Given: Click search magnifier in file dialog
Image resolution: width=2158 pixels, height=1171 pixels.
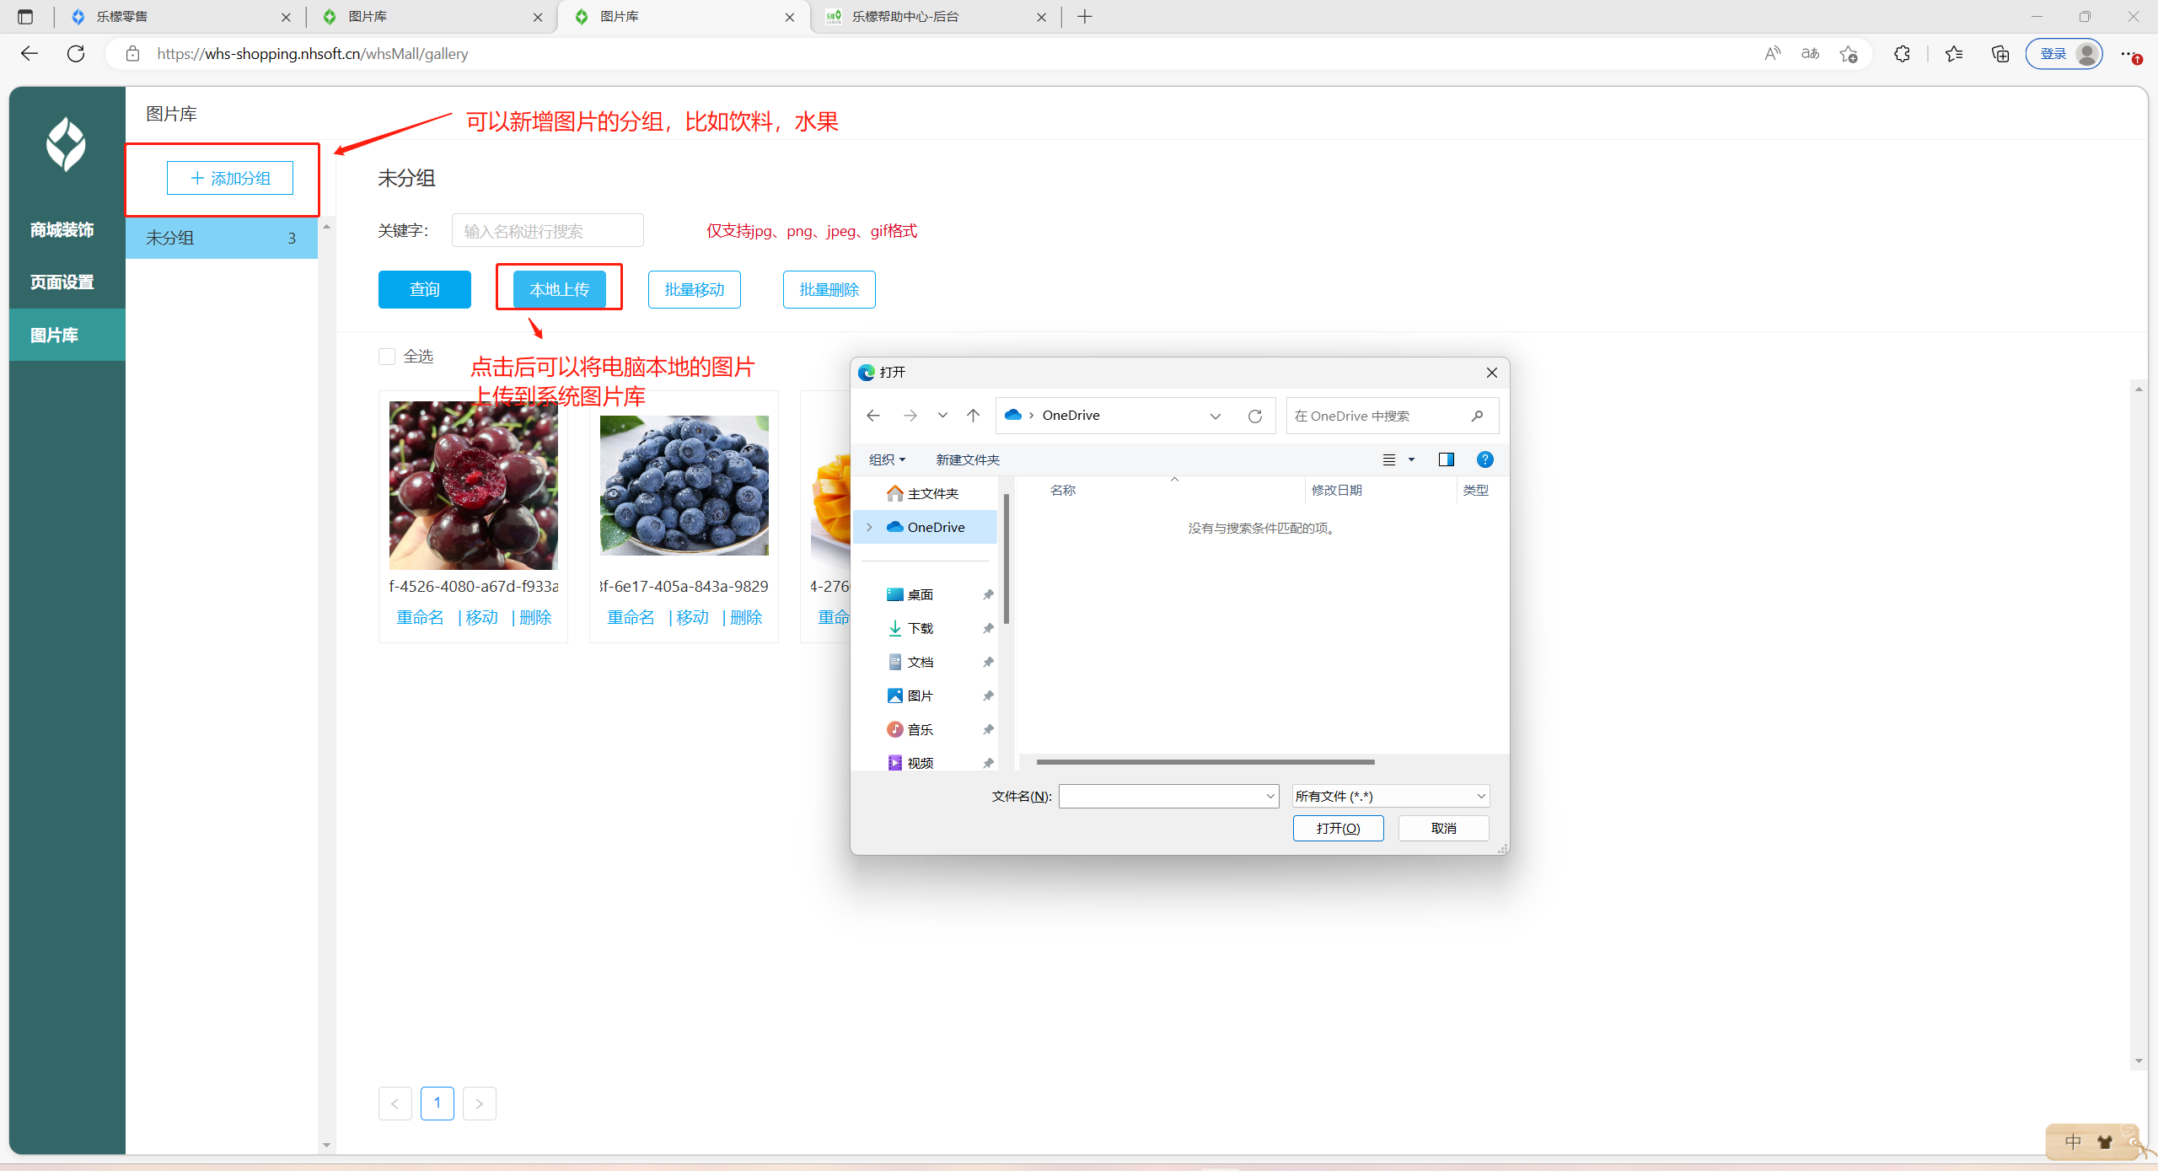Looking at the screenshot, I should 1477,416.
